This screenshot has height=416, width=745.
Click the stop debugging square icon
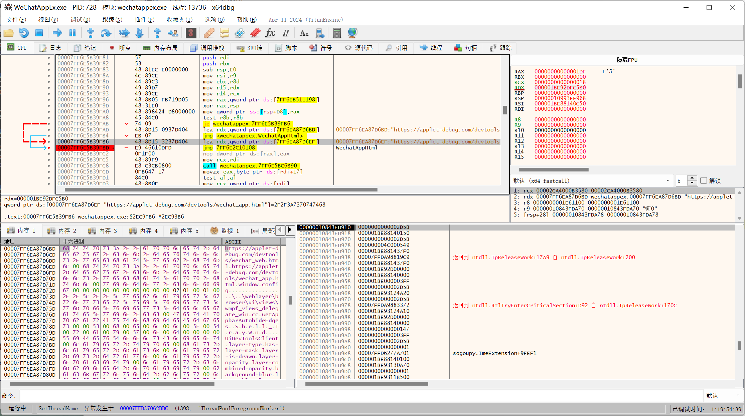click(39, 33)
